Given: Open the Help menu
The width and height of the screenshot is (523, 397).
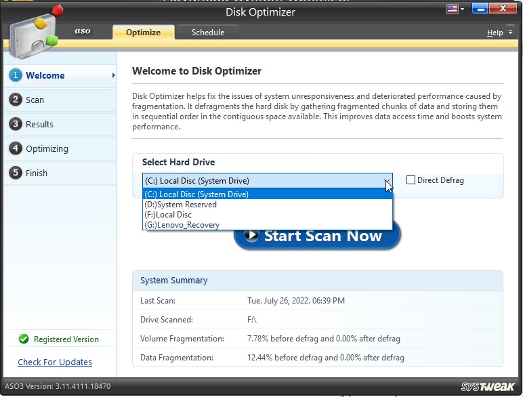Looking at the screenshot, I should tap(495, 33).
